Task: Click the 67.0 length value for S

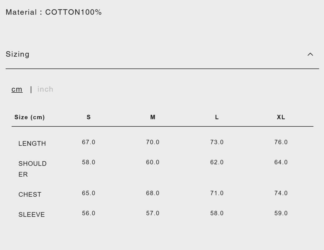Action: click(x=89, y=142)
